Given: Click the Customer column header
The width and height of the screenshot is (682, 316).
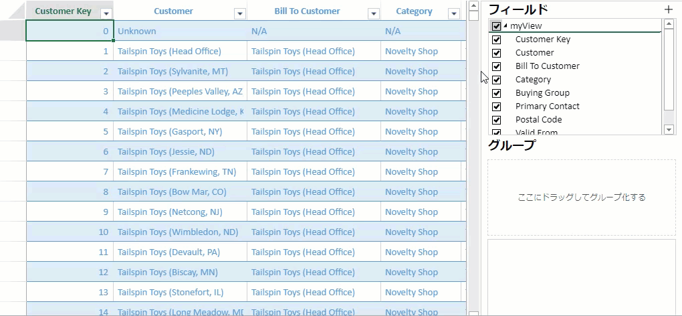Looking at the screenshot, I should click(173, 11).
